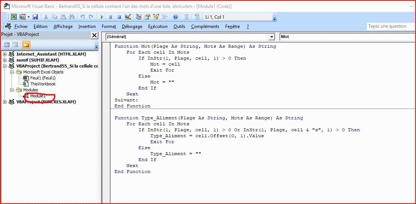This screenshot has width=416, height=204.
Task: Click the blue Help question mark icon
Action: 175,17
